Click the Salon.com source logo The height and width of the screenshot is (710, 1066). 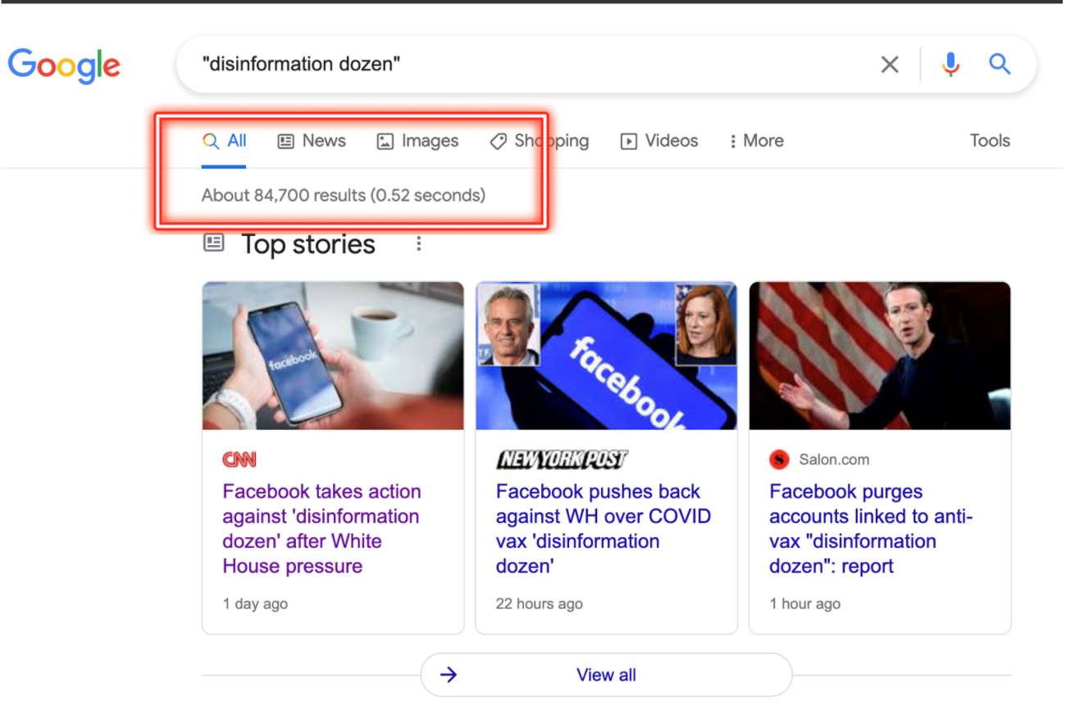[x=779, y=460]
